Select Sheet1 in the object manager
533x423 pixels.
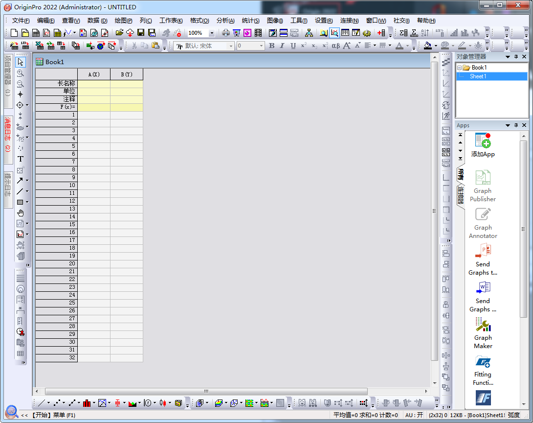coord(478,76)
